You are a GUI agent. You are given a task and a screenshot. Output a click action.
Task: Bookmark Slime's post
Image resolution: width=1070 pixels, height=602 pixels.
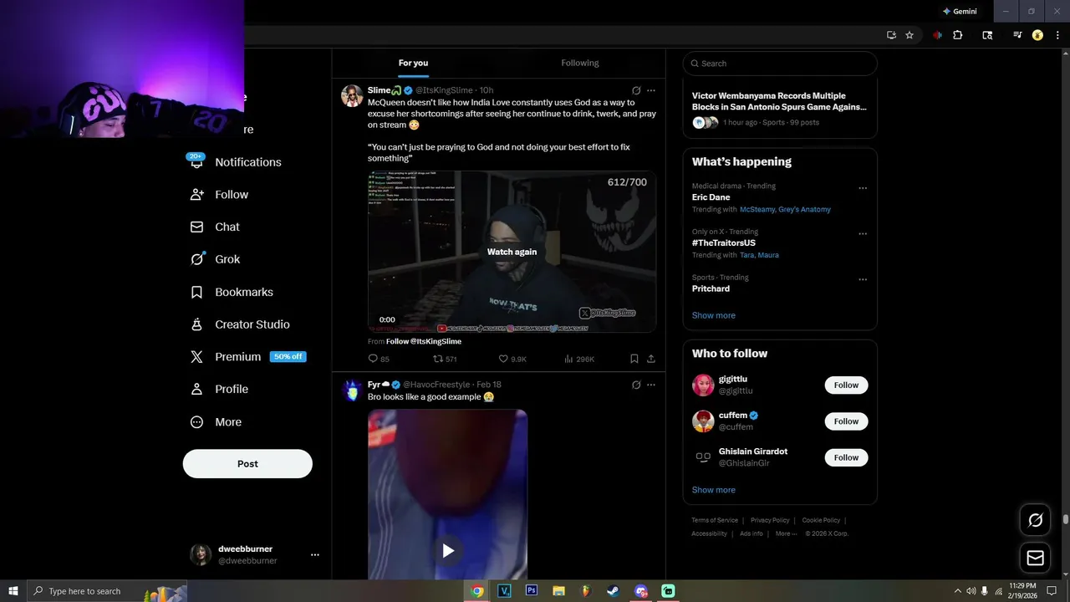(634, 359)
